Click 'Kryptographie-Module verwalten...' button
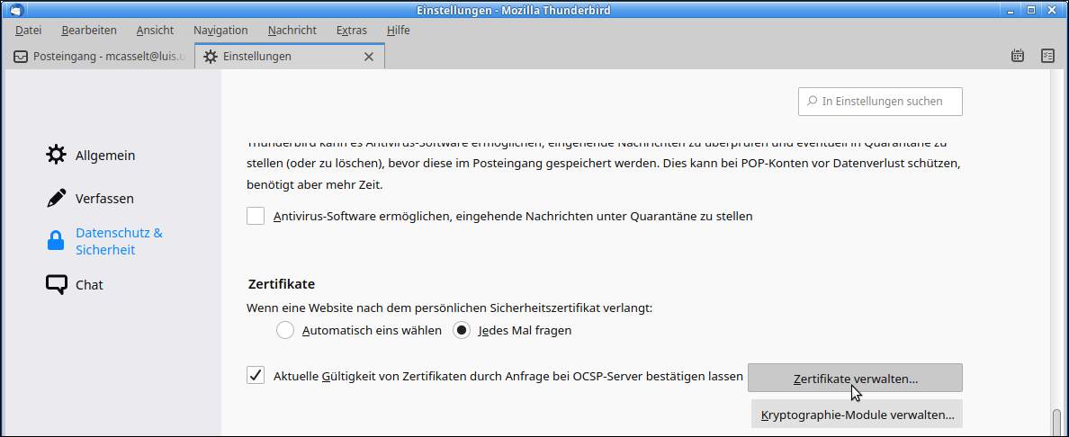This screenshot has height=437, width=1069. click(x=857, y=414)
